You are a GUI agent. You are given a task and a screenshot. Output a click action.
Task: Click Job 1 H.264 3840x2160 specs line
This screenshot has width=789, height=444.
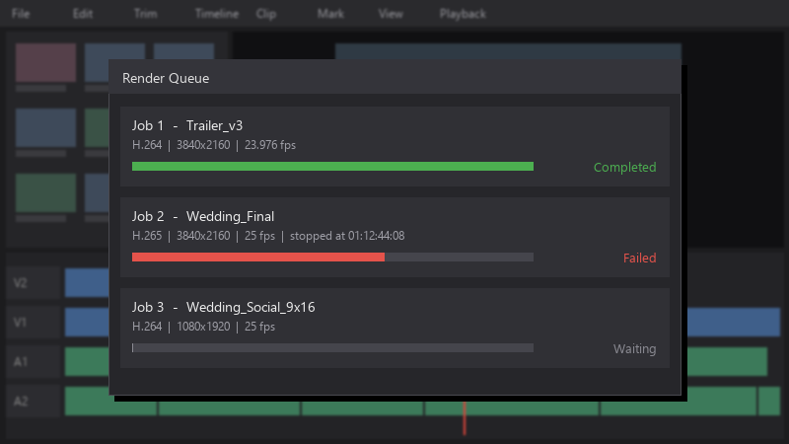click(x=214, y=145)
